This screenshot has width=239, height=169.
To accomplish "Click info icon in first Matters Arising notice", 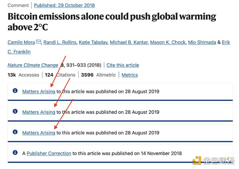I will [x=16, y=91].
